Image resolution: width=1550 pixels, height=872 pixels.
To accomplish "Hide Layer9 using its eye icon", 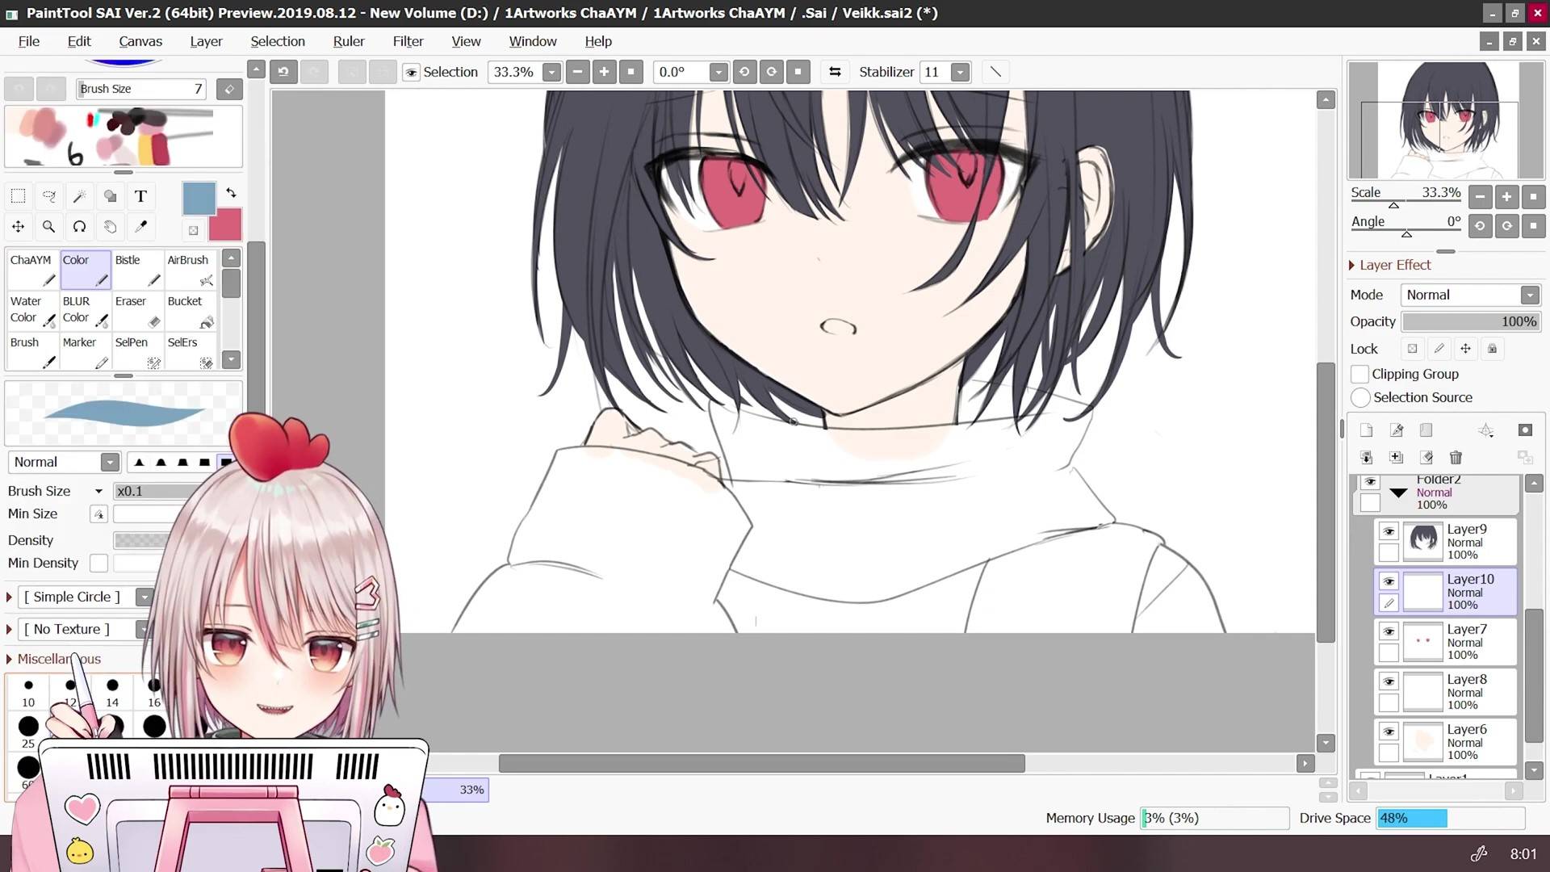I will tap(1389, 531).
